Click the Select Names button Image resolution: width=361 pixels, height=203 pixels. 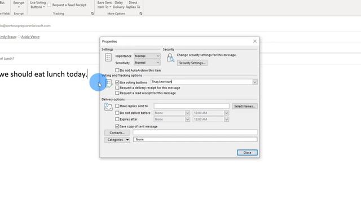click(244, 106)
